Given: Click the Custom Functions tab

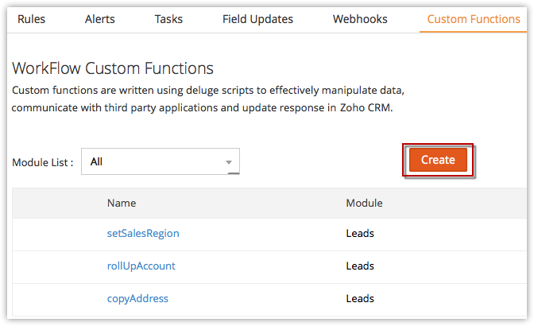Looking at the screenshot, I should click(474, 19).
